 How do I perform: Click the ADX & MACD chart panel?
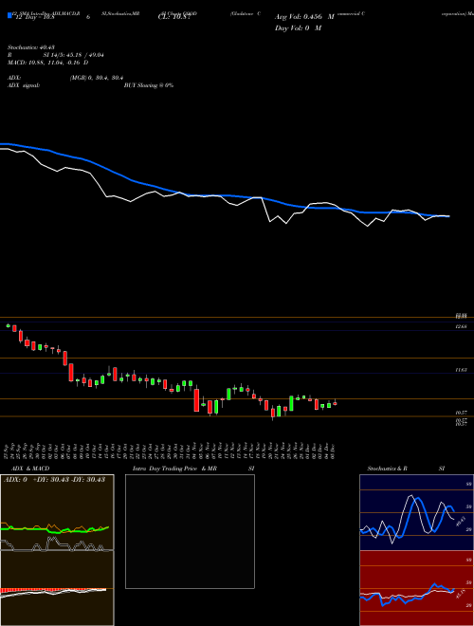tap(57, 550)
